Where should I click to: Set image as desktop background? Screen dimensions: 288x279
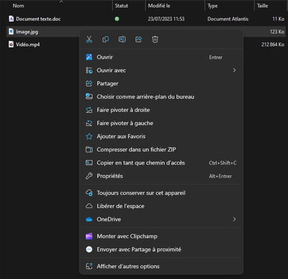tap(161, 97)
